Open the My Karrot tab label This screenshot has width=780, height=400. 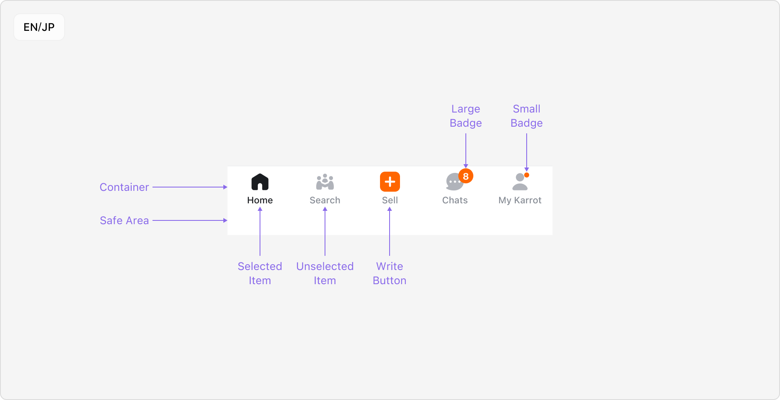(520, 200)
